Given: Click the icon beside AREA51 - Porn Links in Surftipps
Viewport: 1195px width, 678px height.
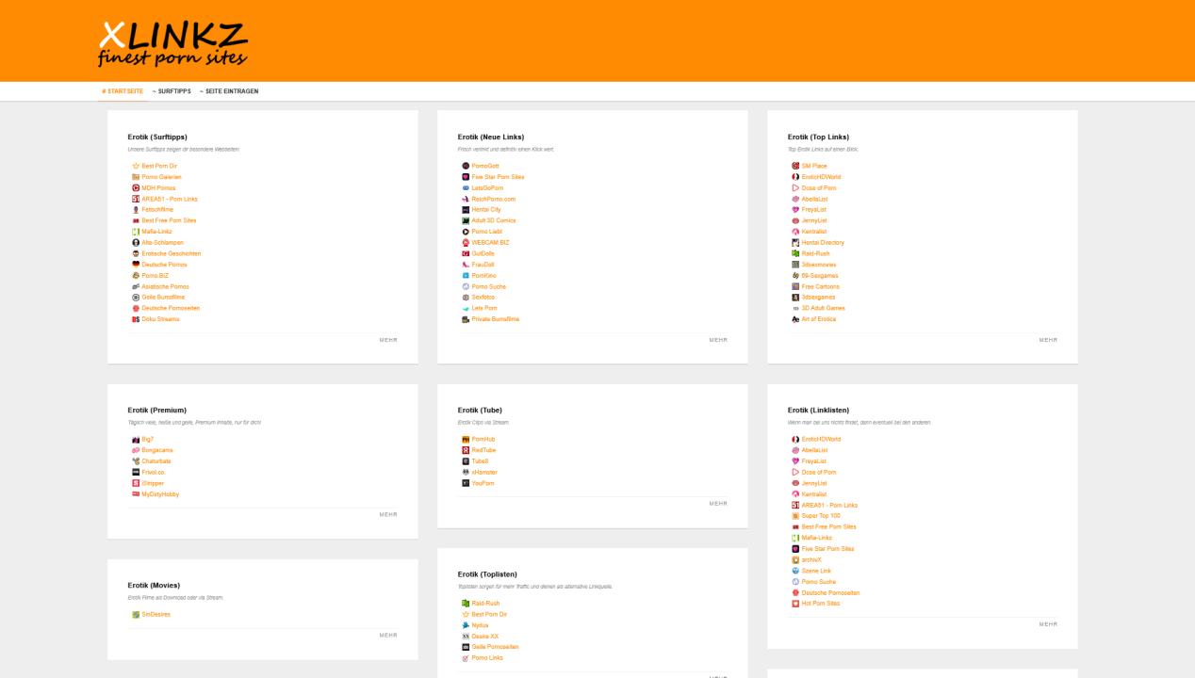Looking at the screenshot, I should [x=136, y=199].
